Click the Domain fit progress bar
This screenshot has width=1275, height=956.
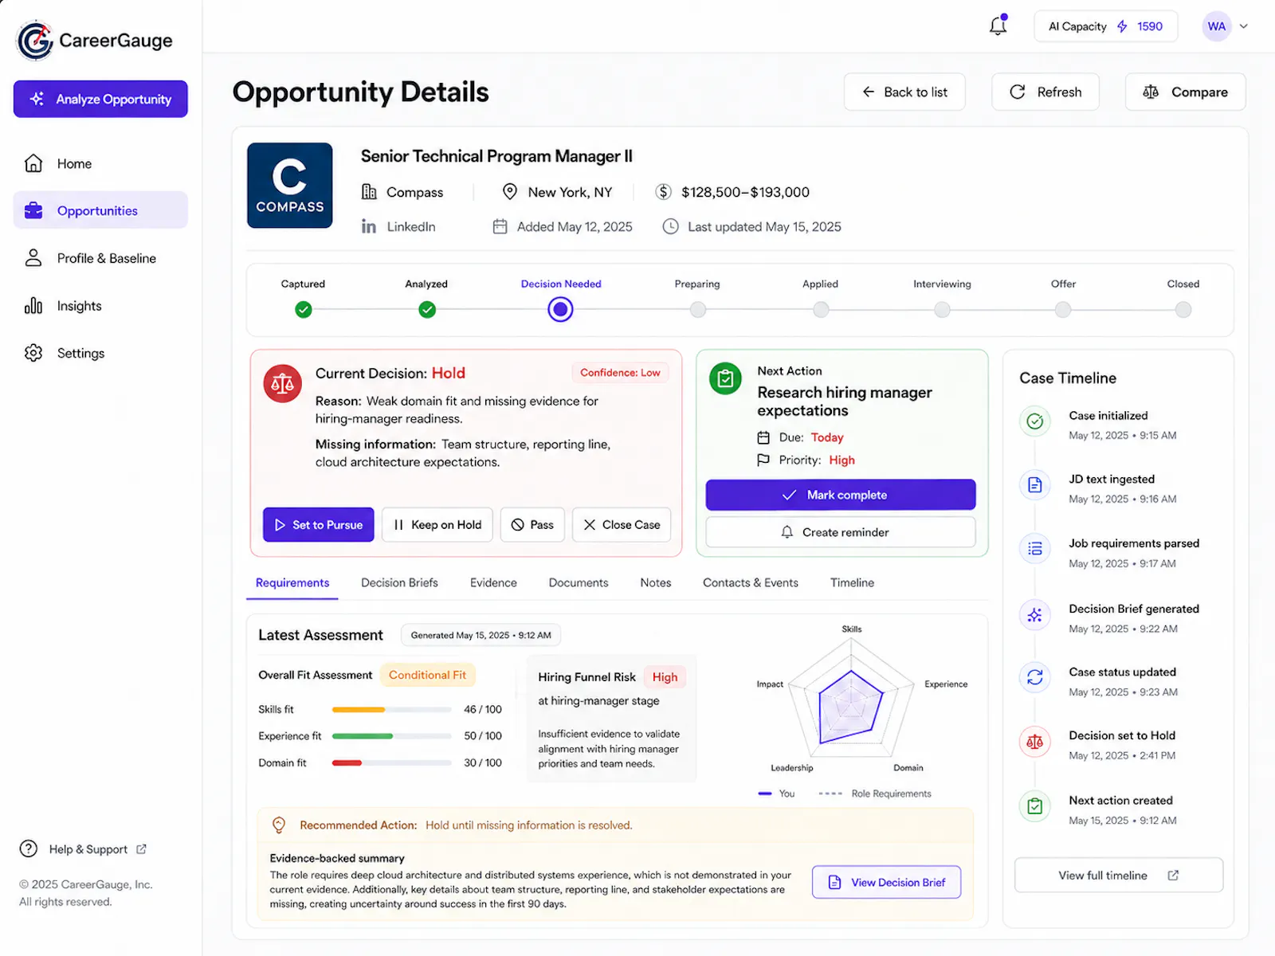pyautogui.click(x=392, y=763)
